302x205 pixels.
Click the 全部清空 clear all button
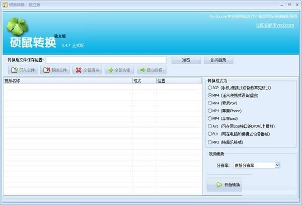tap(87, 70)
